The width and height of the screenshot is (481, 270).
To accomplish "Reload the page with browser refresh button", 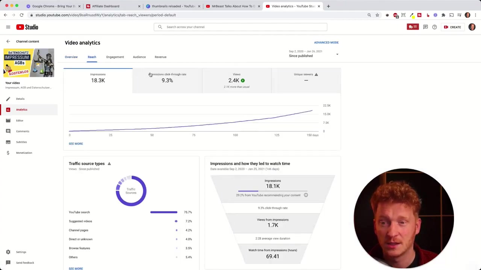I will click(21, 15).
